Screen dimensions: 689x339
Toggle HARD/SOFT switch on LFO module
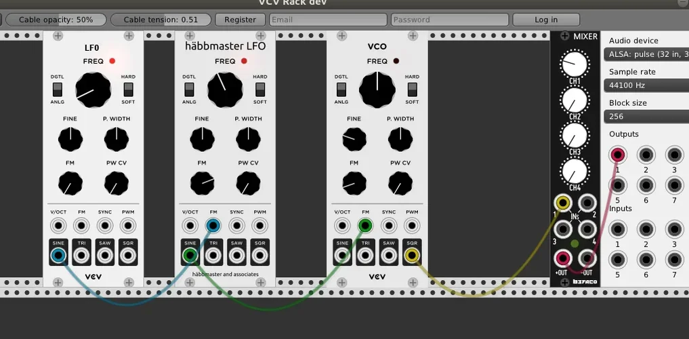click(x=128, y=89)
